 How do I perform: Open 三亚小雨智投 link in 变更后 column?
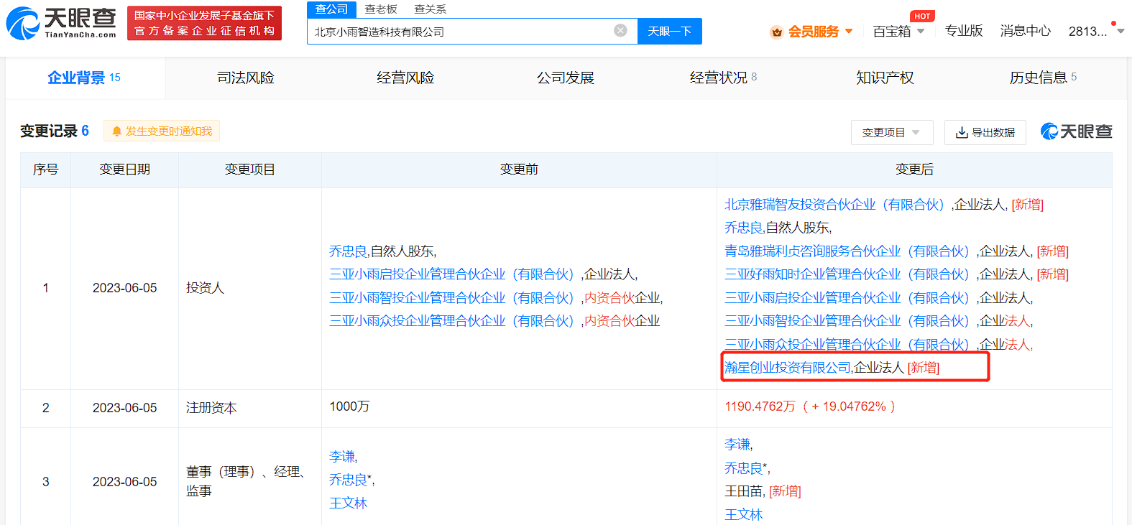[x=850, y=321]
